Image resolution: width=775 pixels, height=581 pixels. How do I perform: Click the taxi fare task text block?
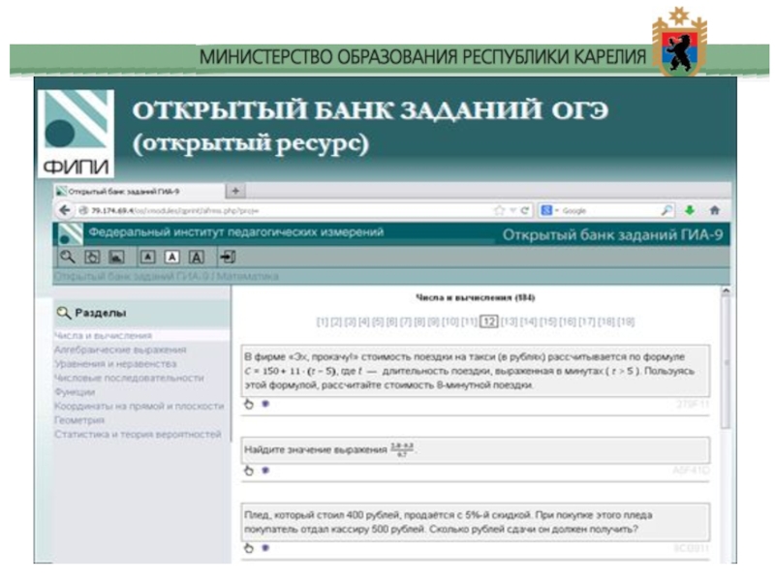click(x=476, y=371)
